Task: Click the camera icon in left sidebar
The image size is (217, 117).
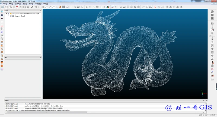Action: [2, 15]
